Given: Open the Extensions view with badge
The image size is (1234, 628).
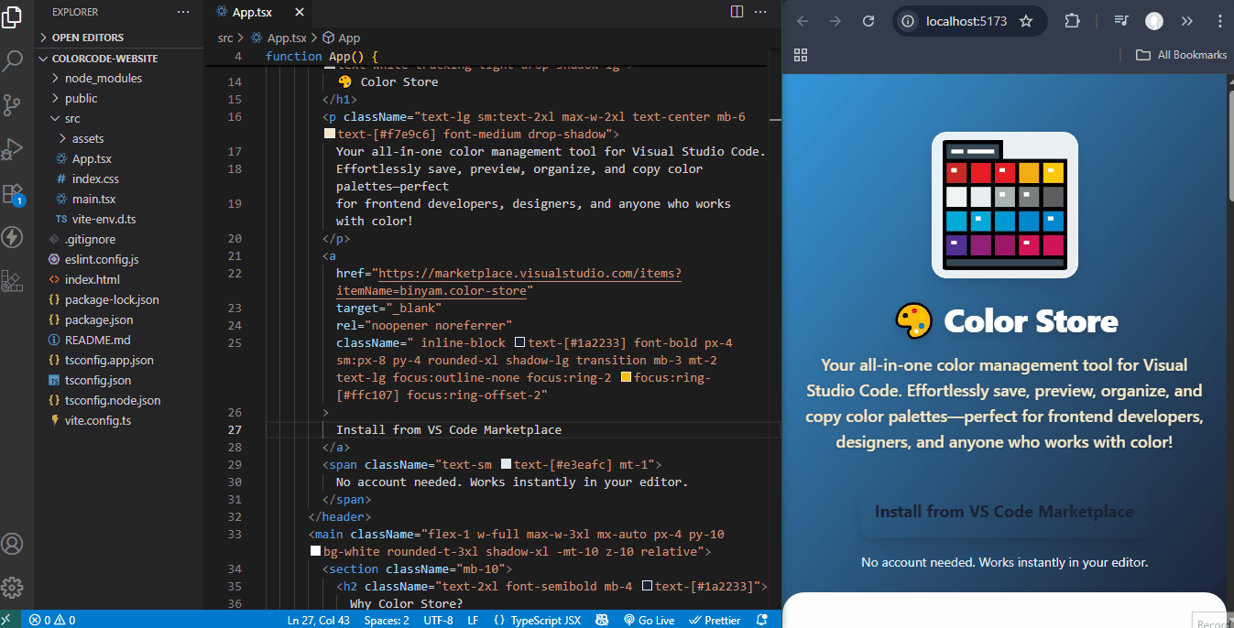Looking at the screenshot, I should tap(12, 193).
